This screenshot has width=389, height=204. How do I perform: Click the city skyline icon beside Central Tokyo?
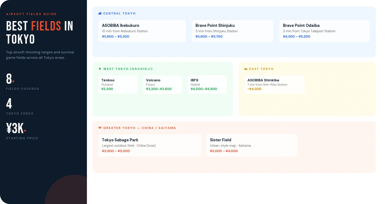[100, 14]
